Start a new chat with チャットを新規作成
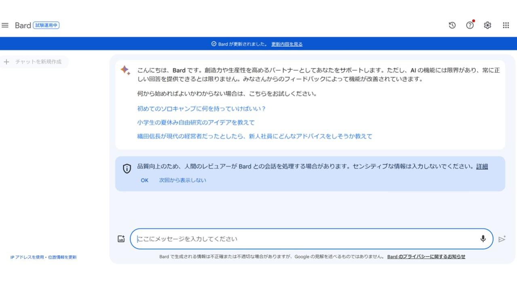The width and height of the screenshot is (517, 290). click(34, 62)
